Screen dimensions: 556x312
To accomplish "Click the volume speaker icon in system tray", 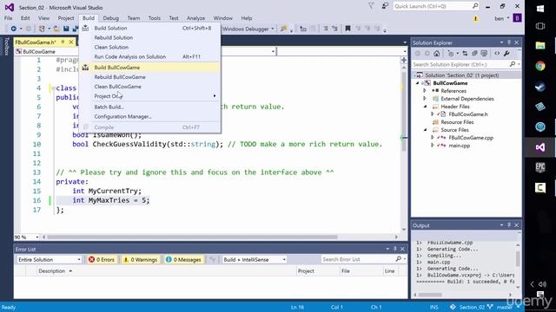I will (542, 284).
